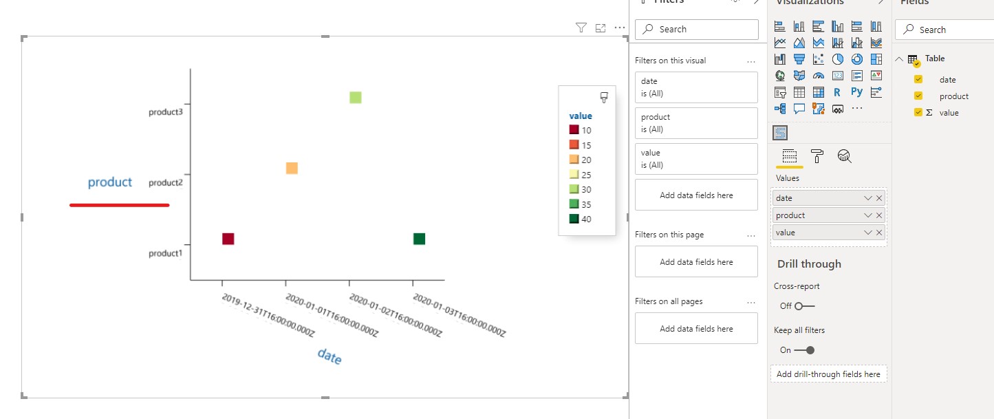Open dropdown for product in Values well

pos(868,215)
